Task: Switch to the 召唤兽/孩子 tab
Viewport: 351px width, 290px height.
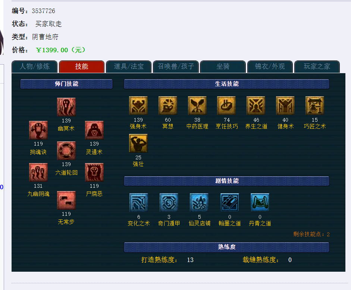Action: [176, 66]
